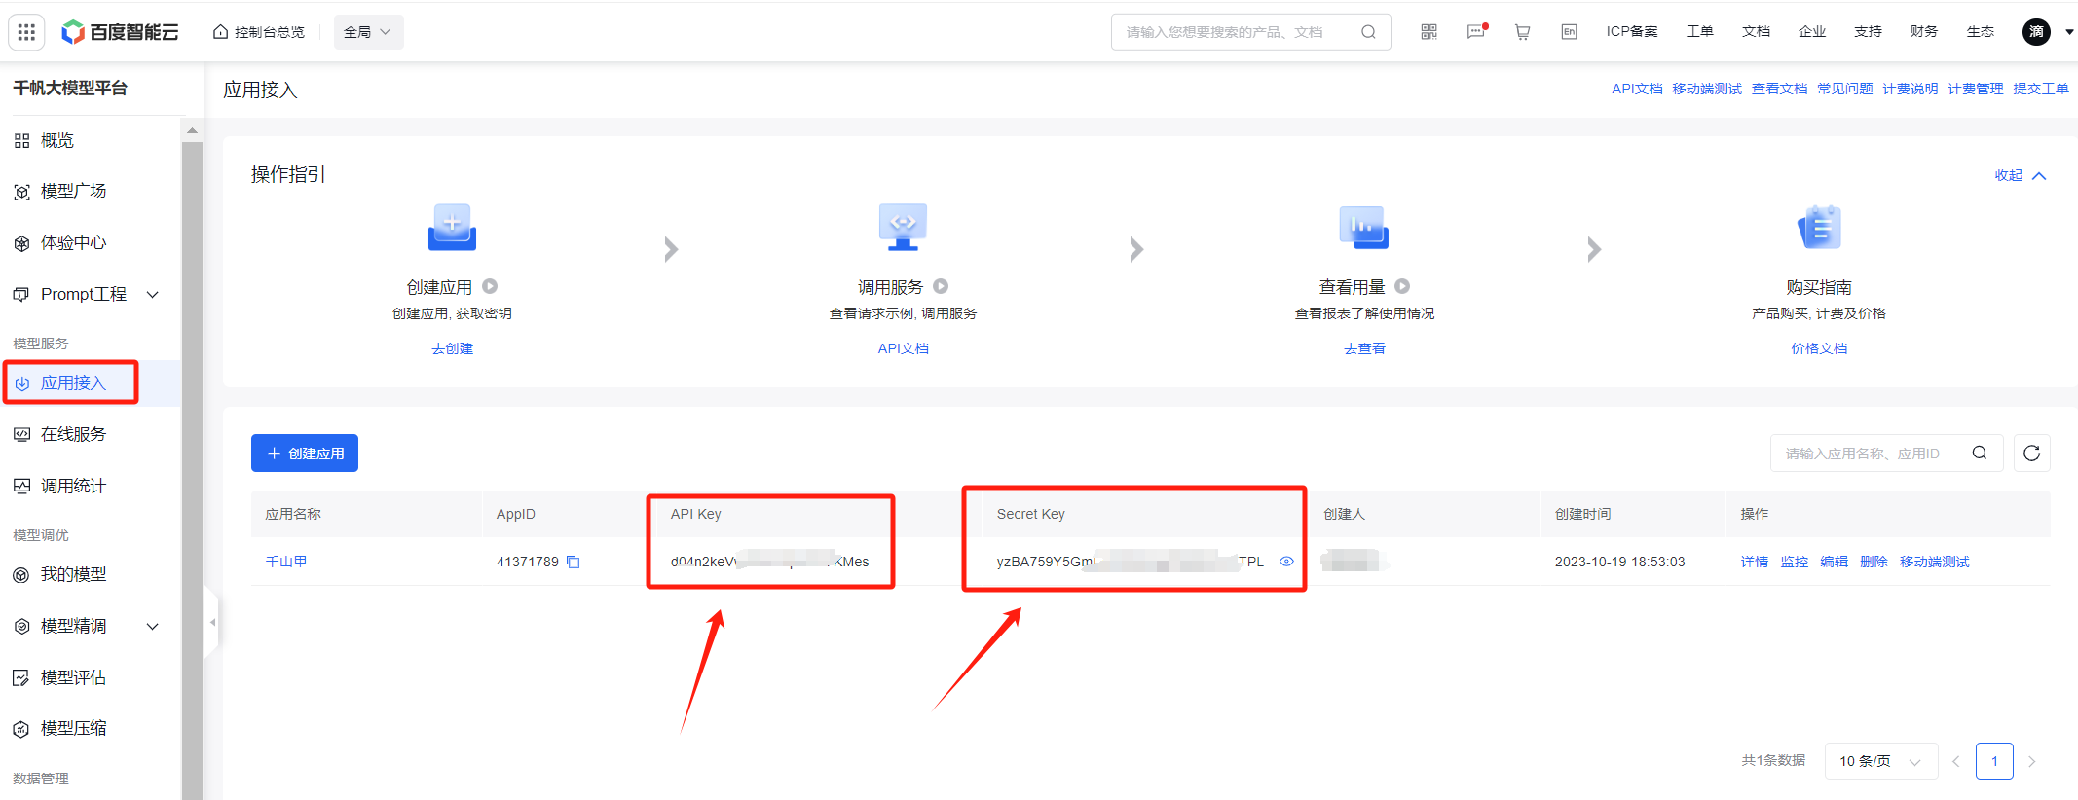The height and width of the screenshot is (800, 2078).
Task: Open the shopping cart icon
Action: tap(1522, 32)
